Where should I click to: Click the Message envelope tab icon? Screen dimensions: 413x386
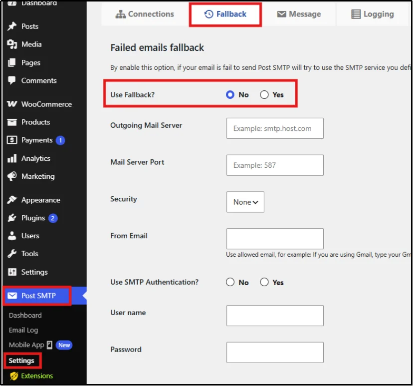pos(281,14)
